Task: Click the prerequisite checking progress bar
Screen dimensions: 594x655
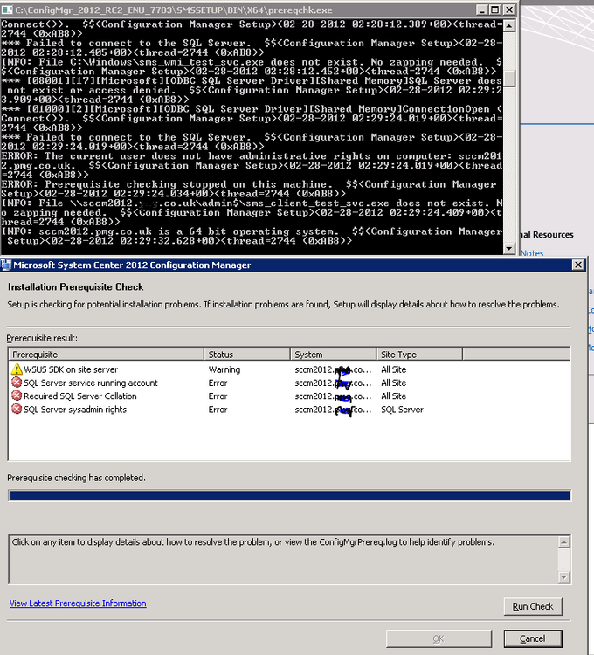Action: [289, 495]
